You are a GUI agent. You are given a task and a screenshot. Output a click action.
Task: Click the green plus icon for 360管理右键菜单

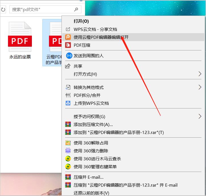(x=68, y=167)
